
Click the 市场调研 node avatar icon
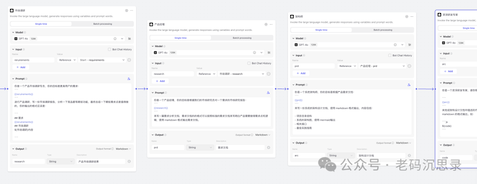coord(12,10)
